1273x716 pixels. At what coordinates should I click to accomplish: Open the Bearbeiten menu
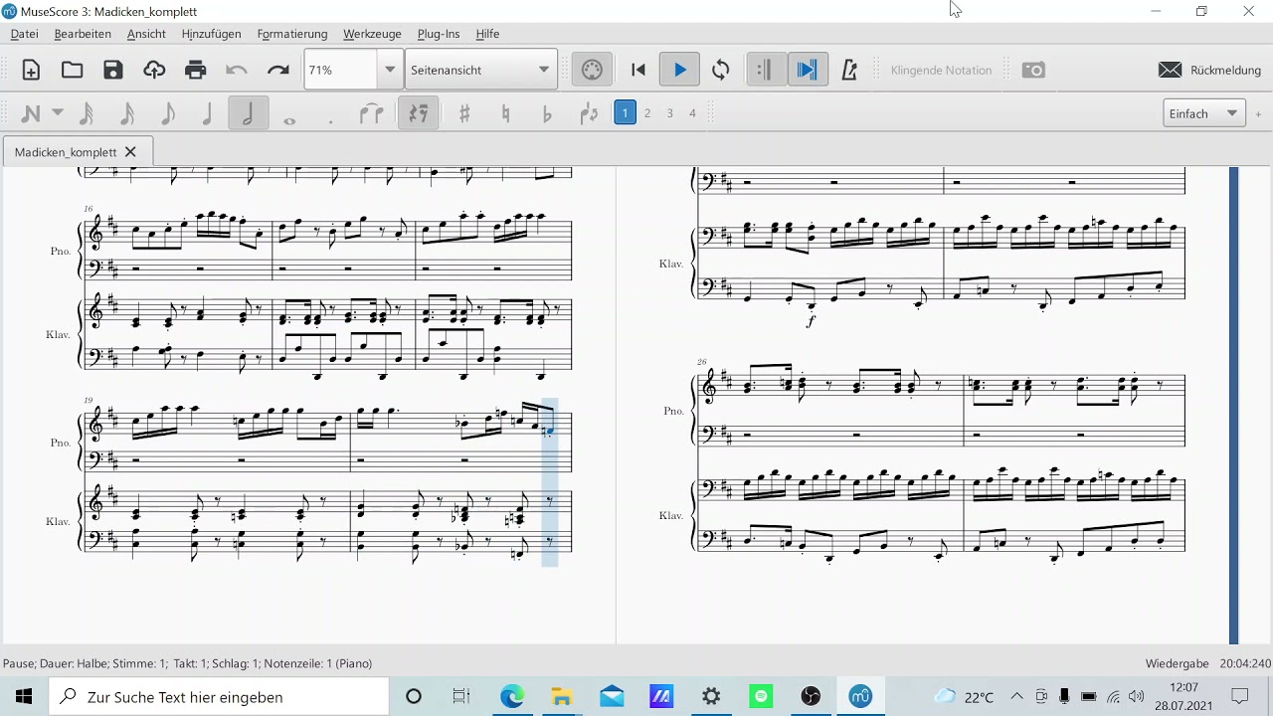83,34
